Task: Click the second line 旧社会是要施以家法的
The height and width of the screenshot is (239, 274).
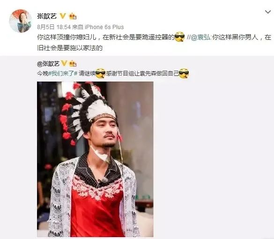Action: pos(70,48)
